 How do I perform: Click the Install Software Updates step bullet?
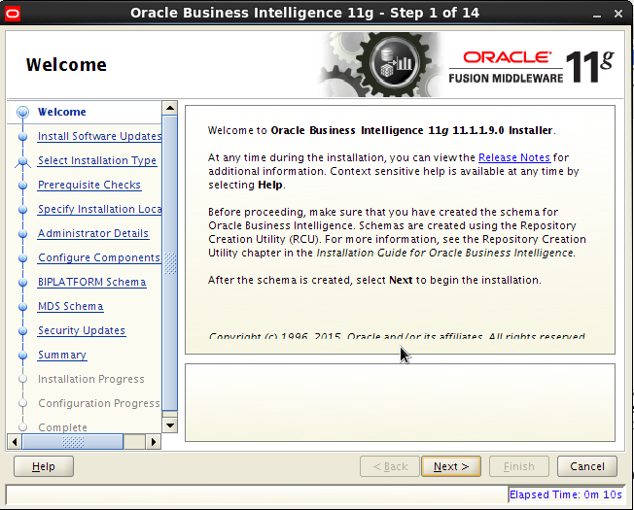click(23, 136)
